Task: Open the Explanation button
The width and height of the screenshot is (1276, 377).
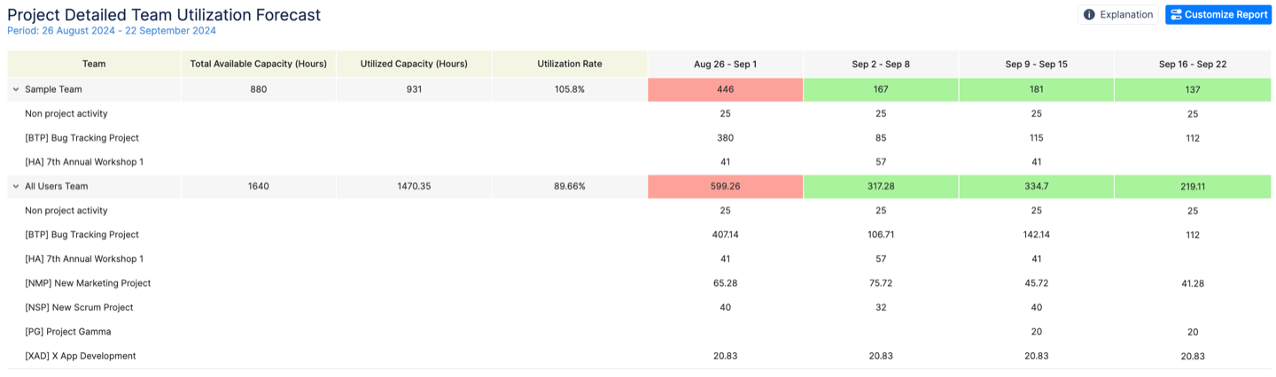Action: coord(1118,15)
